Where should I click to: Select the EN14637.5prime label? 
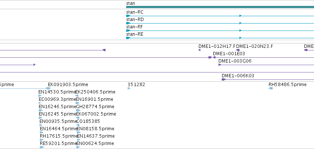[x=96, y=136]
